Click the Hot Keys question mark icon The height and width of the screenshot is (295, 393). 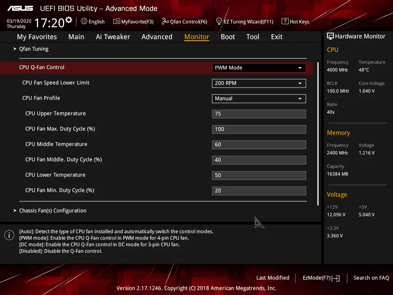[x=285, y=22]
